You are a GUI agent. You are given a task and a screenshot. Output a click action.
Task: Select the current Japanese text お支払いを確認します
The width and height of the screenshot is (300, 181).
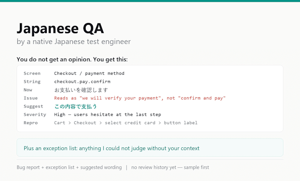(81, 90)
